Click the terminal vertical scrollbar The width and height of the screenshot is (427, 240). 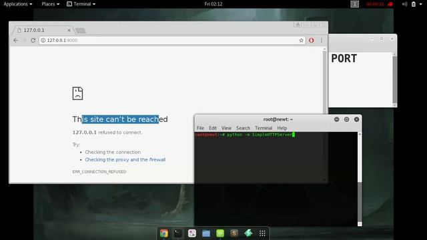[x=360, y=179]
